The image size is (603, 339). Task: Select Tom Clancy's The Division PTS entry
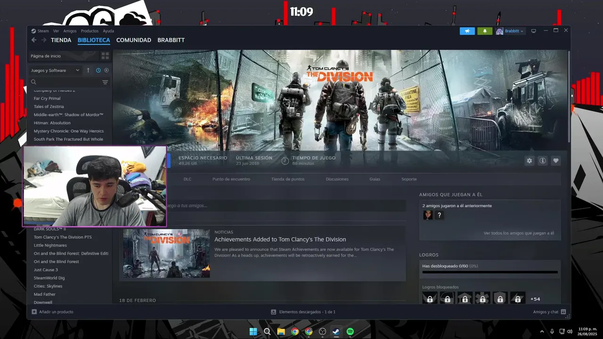(x=63, y=237)
